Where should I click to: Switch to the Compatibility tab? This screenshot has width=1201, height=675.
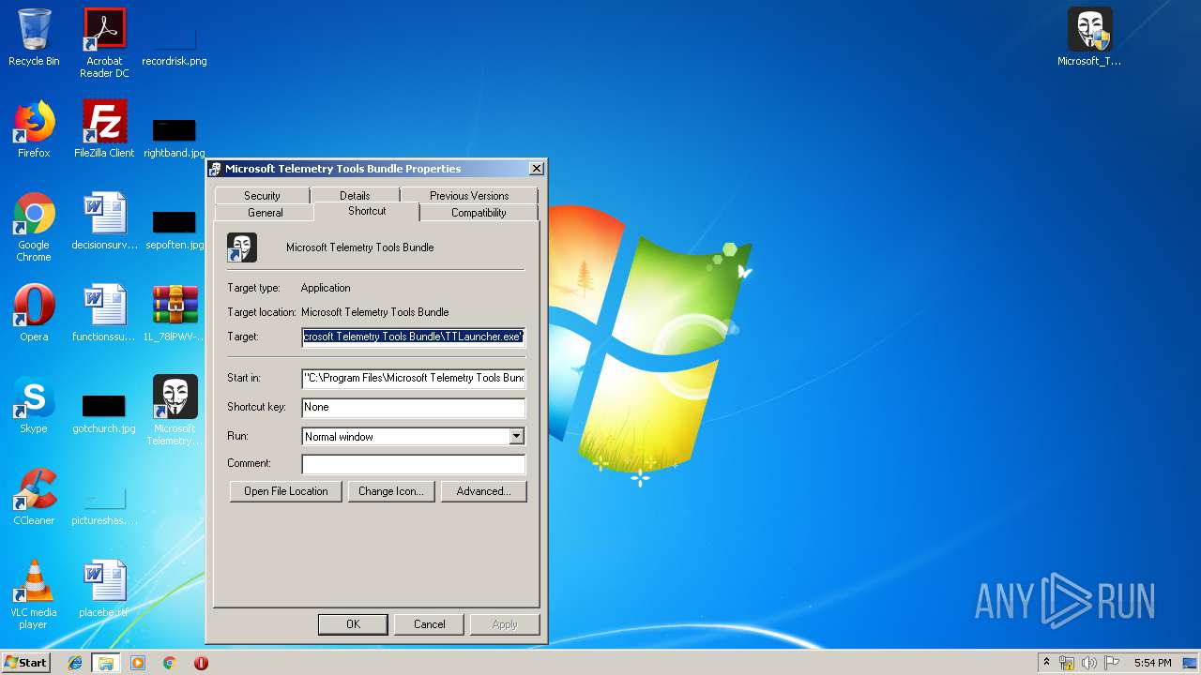click(479, 213)
